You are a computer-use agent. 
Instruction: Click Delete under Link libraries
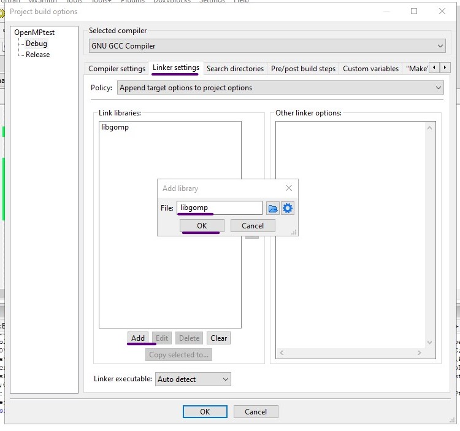(190, 338)
